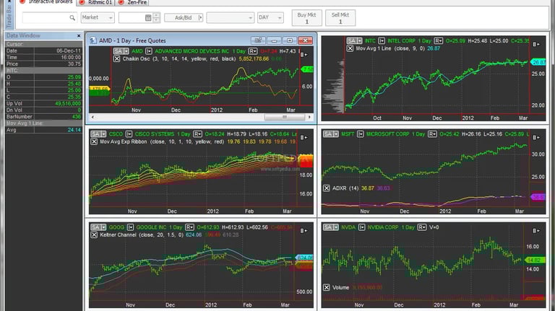Image resolution: width=555 pixels, height=311 pixels.
Task: Open the R dropdown on MSFT chart
Action: [432, 134]
